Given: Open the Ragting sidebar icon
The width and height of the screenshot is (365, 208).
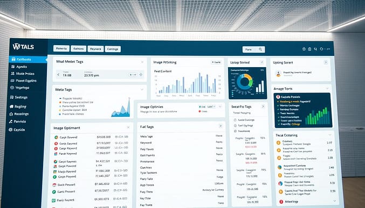Looking at the screenshot, I should tap(12, 106).
